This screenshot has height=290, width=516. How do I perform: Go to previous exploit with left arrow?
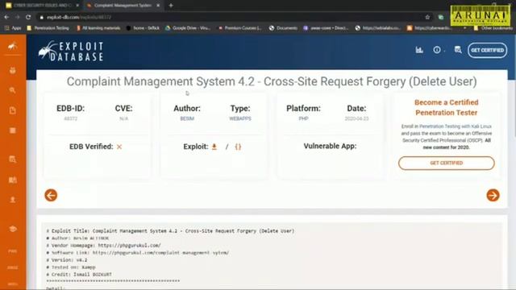click(x=51, y=195)
